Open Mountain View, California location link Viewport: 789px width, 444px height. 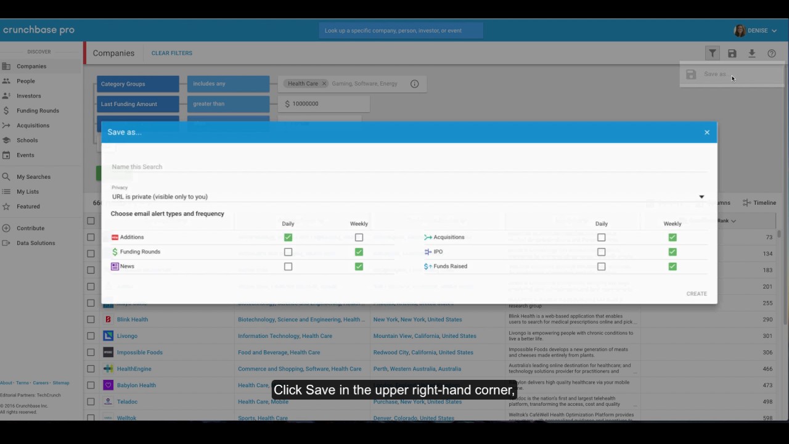coord(425,336)
